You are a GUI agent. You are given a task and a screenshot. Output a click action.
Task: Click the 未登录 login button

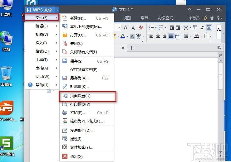[x=194, y=18]
